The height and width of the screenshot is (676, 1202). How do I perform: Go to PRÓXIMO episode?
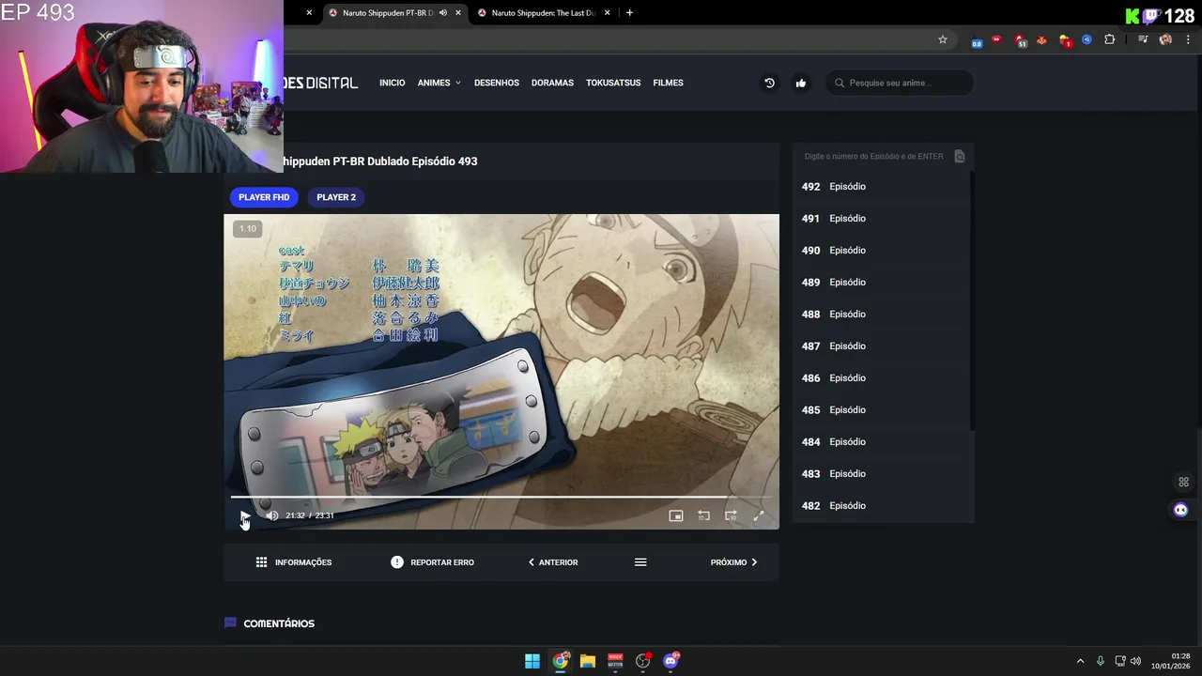coord(733,562)
